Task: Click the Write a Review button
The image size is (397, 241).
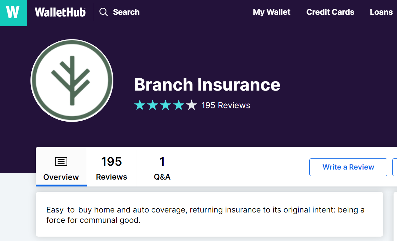Action: point(348,167)
